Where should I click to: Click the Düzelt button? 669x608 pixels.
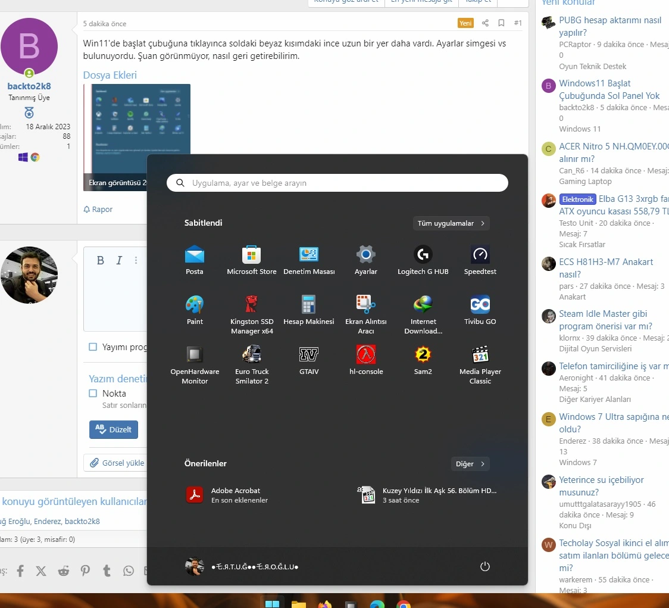pos(114,429)
